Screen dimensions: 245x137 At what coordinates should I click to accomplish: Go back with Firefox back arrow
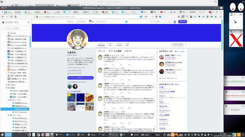click(x=3, y=17)
